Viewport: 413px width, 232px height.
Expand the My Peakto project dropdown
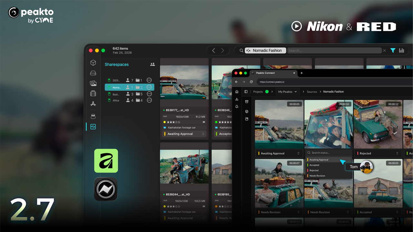click(287, 92)
